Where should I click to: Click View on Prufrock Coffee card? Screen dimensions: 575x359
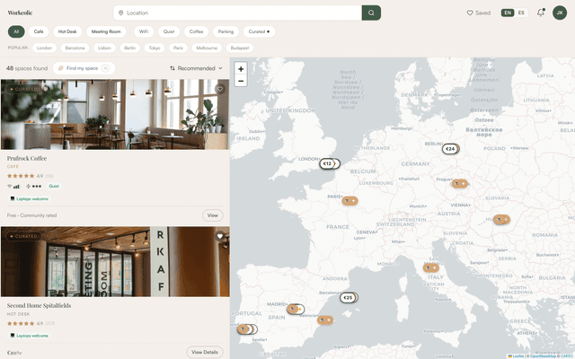tap(213, 215)
